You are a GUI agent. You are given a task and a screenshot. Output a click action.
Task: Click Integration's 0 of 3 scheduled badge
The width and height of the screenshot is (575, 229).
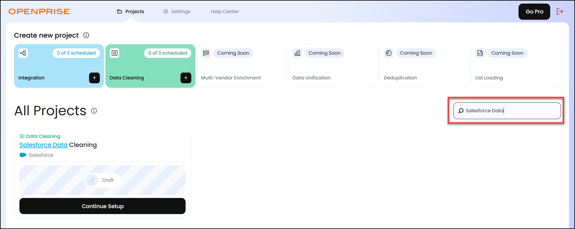click(x=76, y=53)
